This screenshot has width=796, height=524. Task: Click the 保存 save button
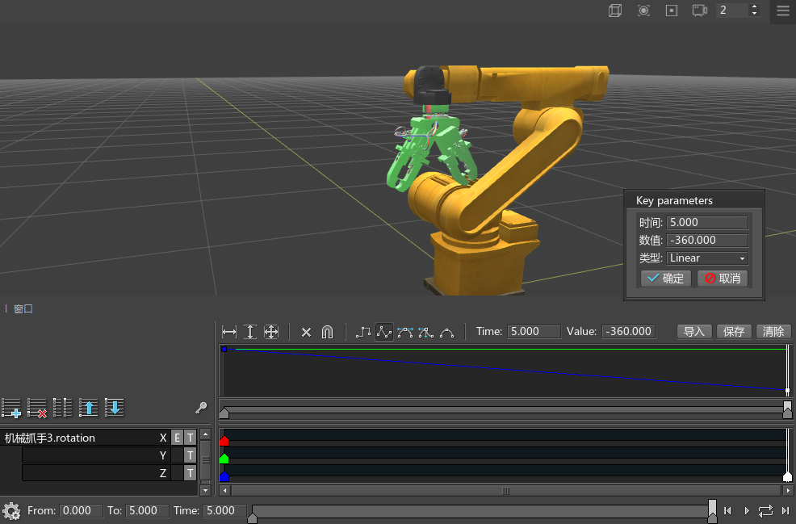click(734, 332)
